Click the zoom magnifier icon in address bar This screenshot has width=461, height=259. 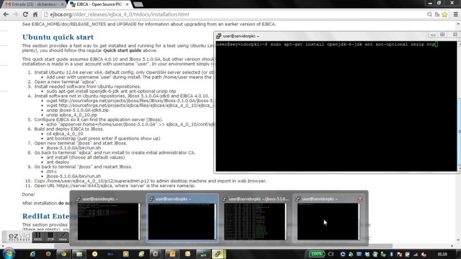tap(429, 14)
